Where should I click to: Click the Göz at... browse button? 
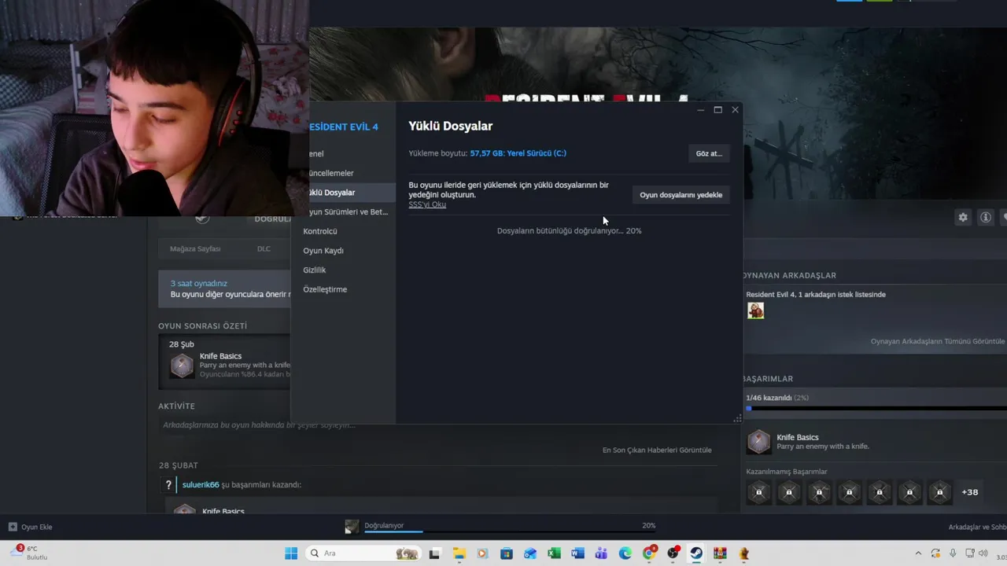[x=708, y=153]
